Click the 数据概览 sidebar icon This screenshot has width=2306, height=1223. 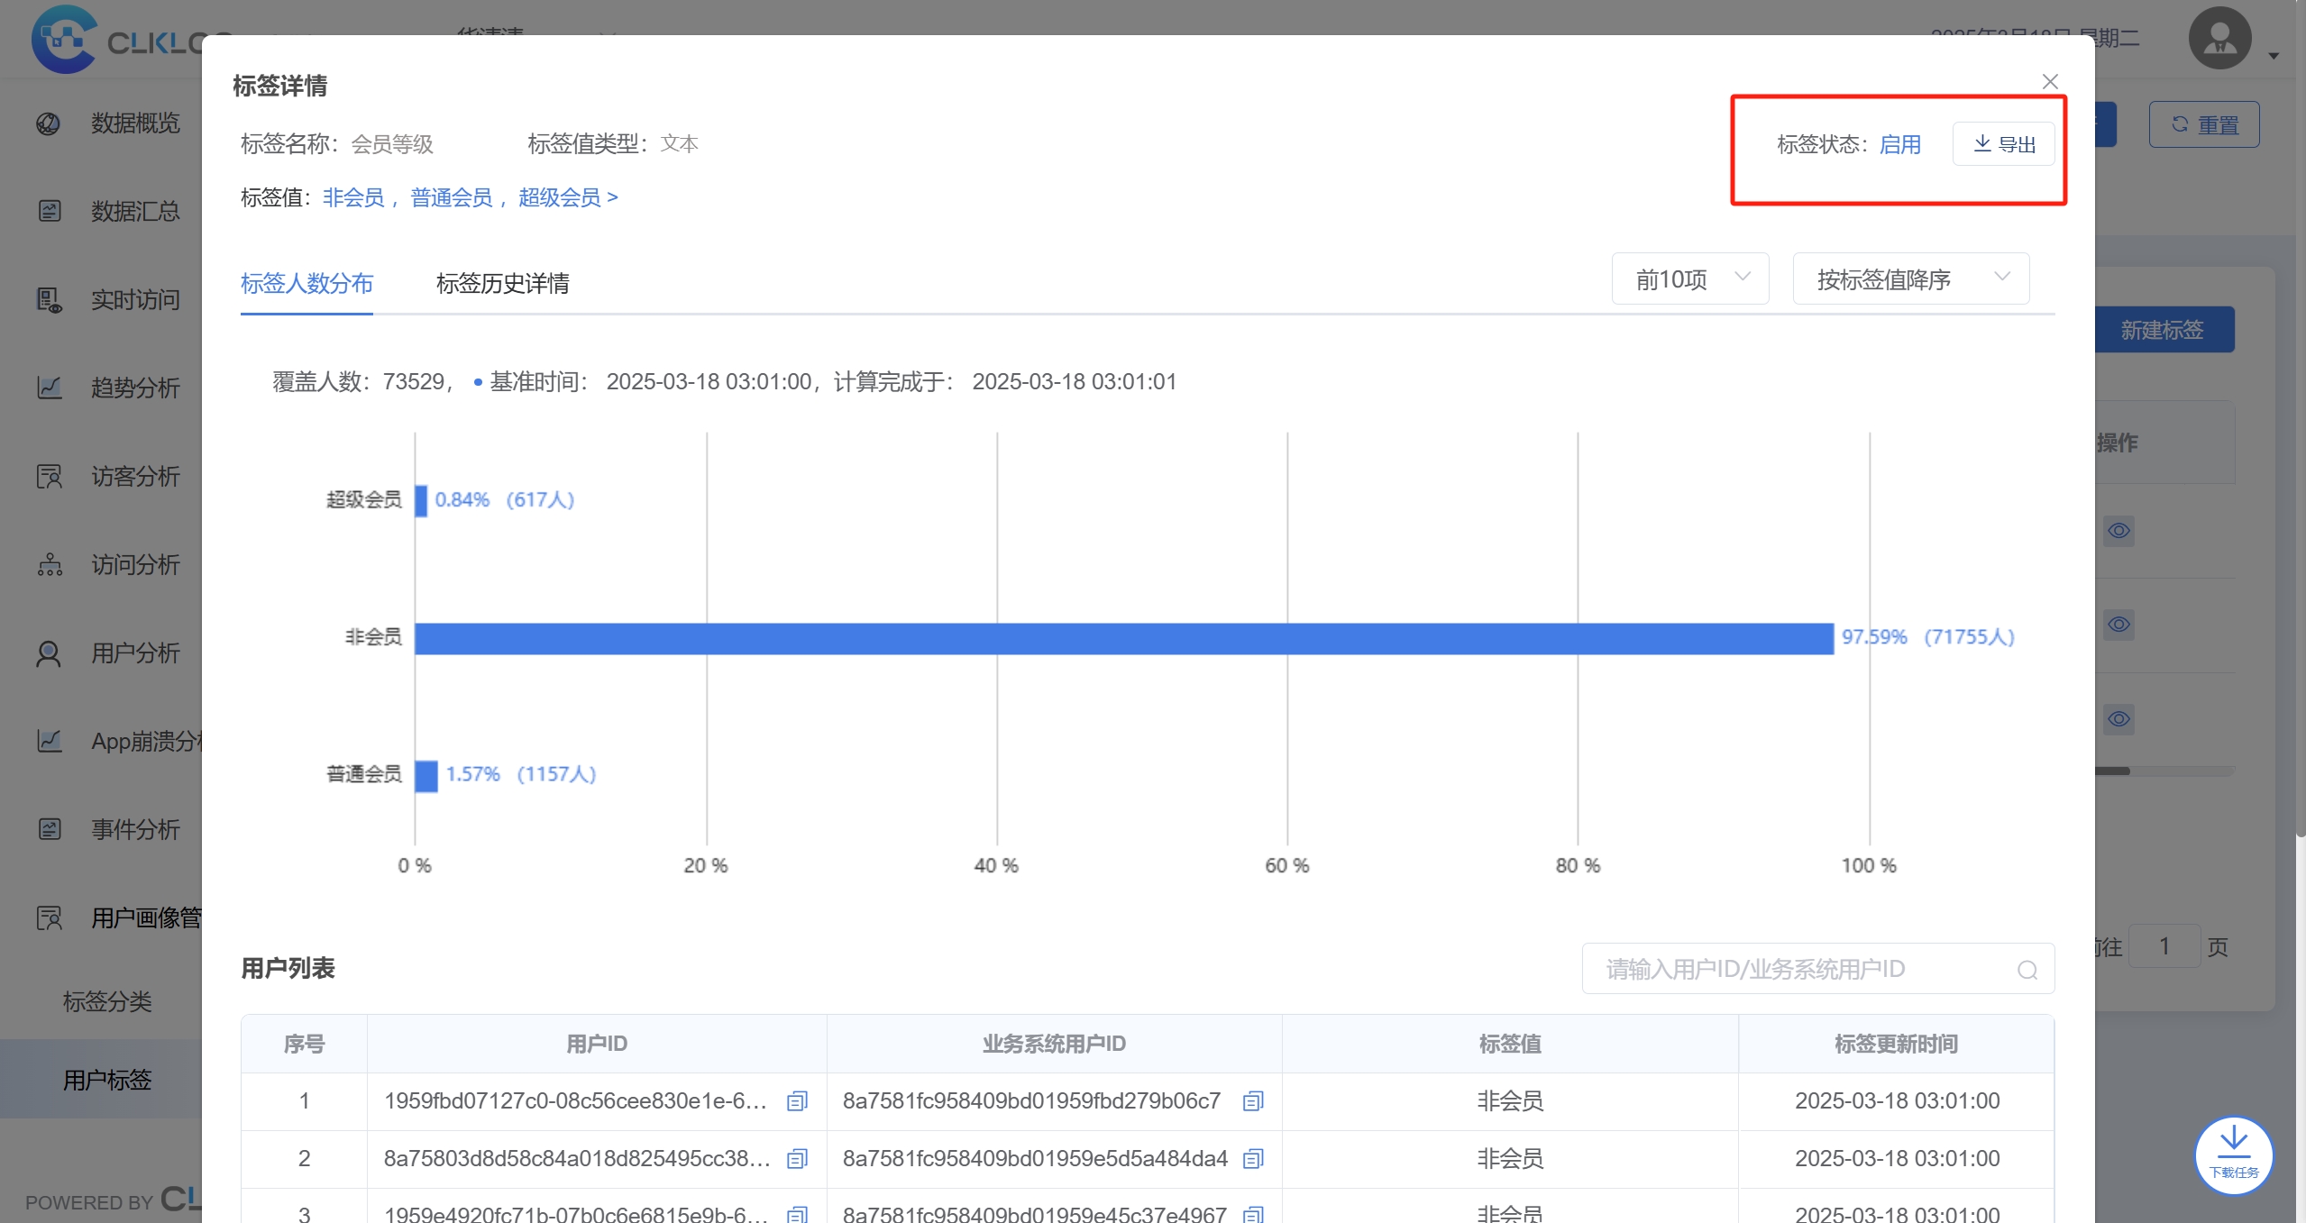49,123
